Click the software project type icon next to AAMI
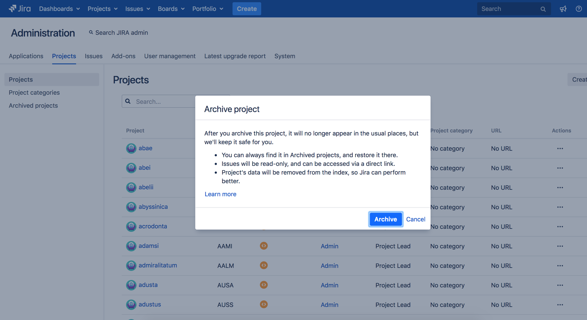Viewport: 587px width, 320px height. [264, 246]
